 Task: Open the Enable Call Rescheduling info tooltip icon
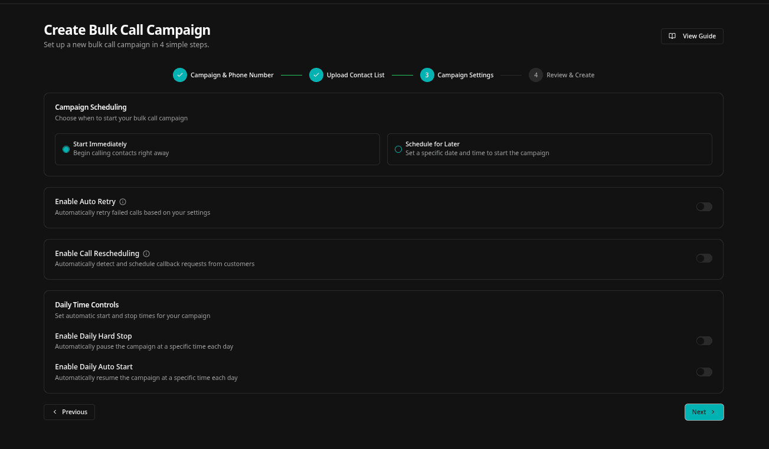[x=146, y=254]
